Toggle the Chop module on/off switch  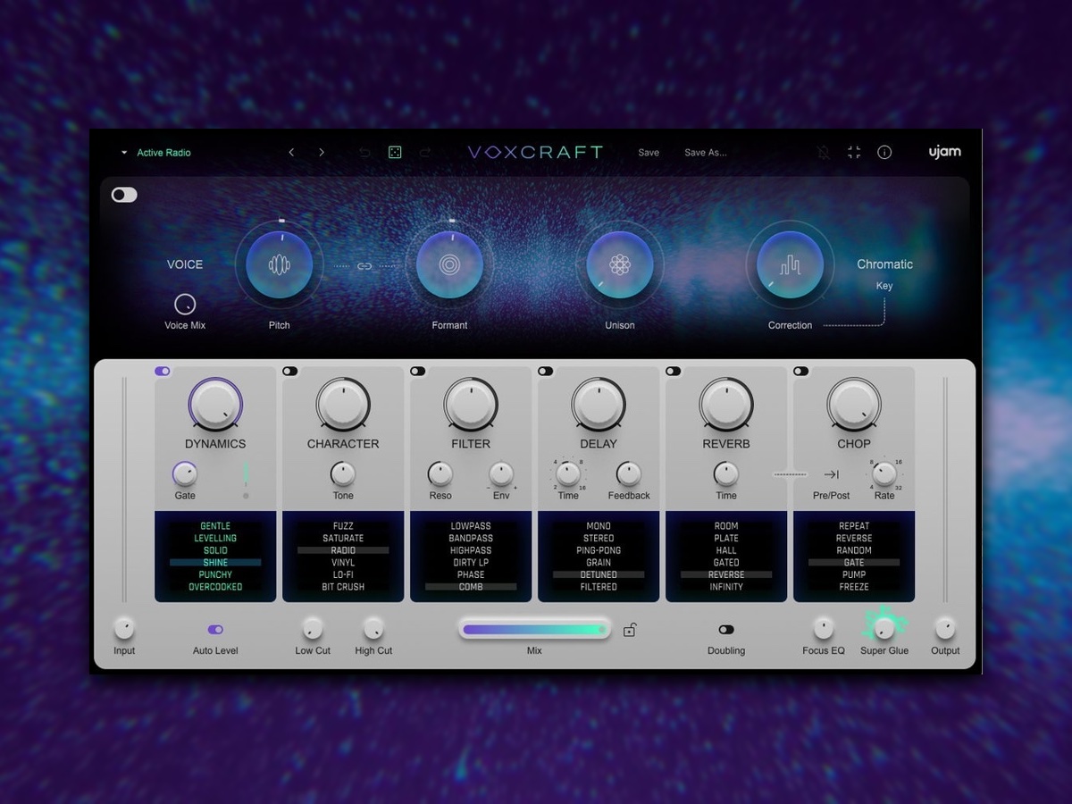(801, 371)
